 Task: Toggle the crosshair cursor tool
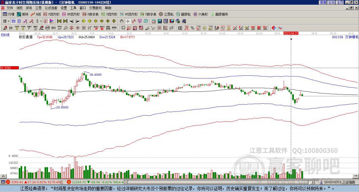click(128, 21)
